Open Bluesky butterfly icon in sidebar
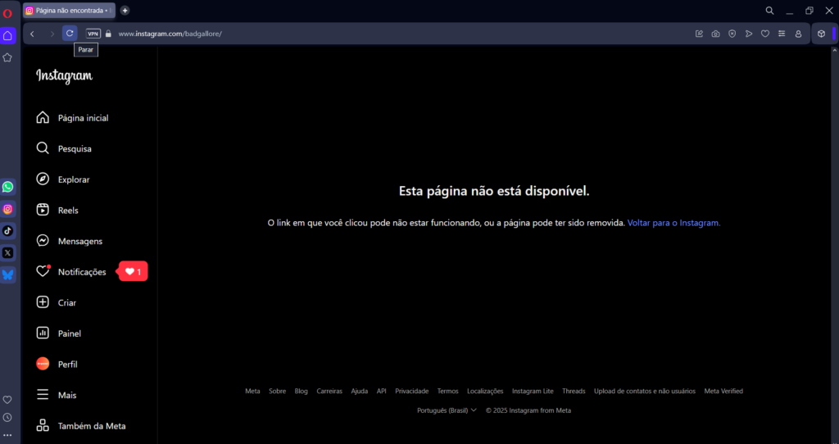This screenshot has width=839, height=444. coord(8,275)
